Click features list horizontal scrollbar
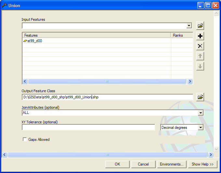This screenshot has height=173, width=221. [107, 81]
